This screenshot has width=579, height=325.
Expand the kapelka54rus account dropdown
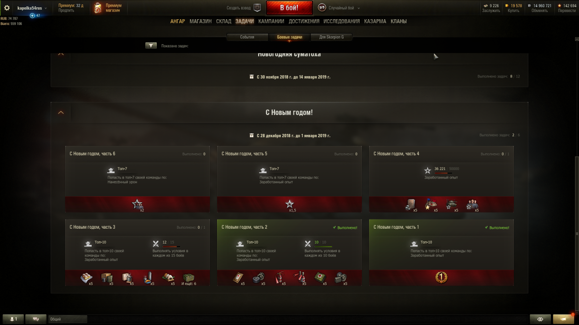tap(32, 8)
